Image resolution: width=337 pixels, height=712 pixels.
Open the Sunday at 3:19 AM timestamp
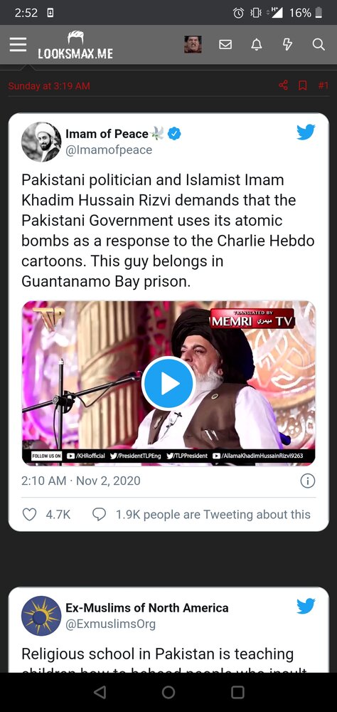pyautogui.click(x=49, y=86)
